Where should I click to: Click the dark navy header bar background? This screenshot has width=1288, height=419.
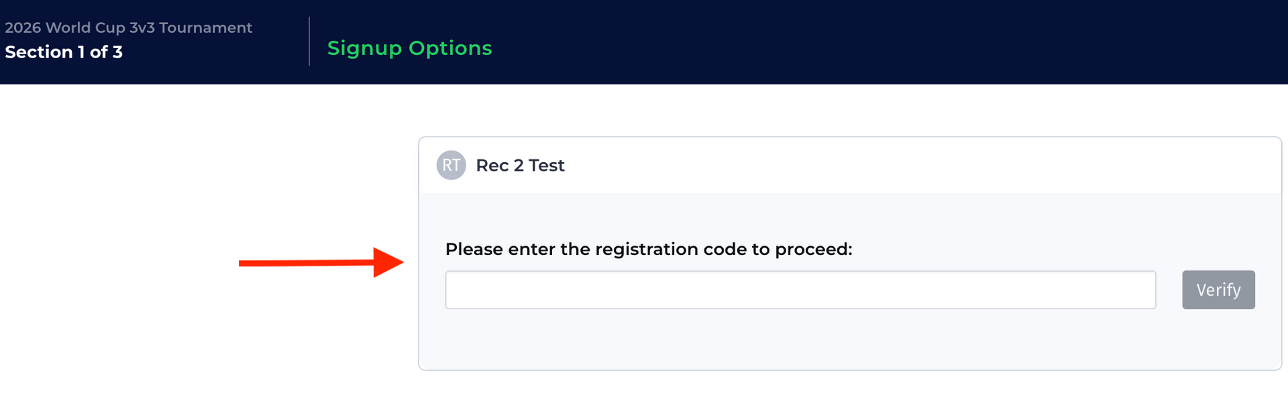coord(872,41)
